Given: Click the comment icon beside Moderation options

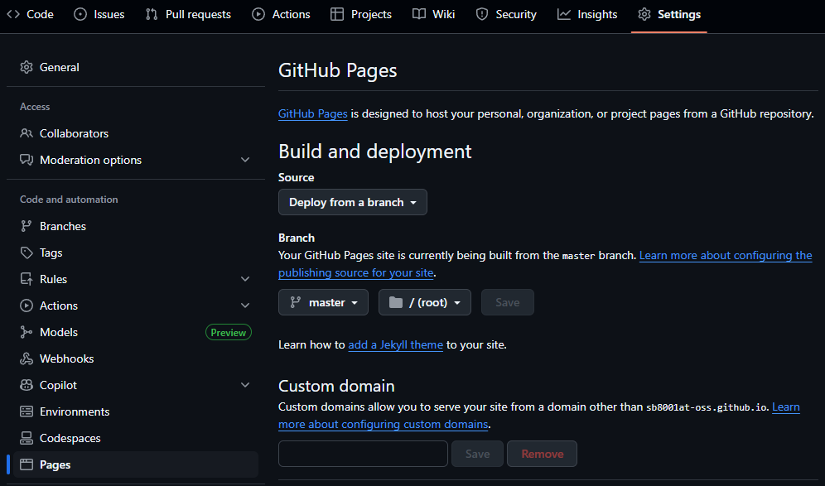Looking at the screenshot, I should (x=27, y=159).
